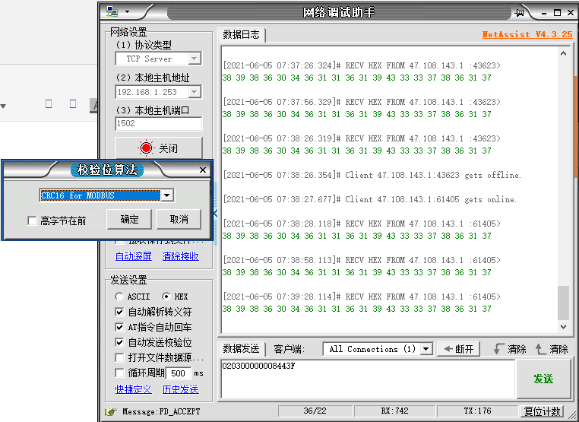Viewport: 579px width, 422px height.
Task: Open the TCP Server protocol dropdown
Action: tap(194, 59)
